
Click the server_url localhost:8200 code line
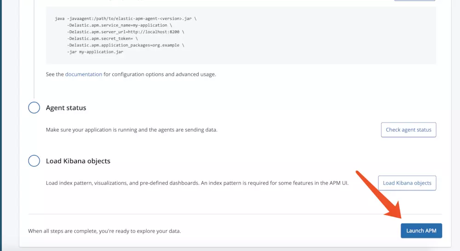(x=126, y=32)
